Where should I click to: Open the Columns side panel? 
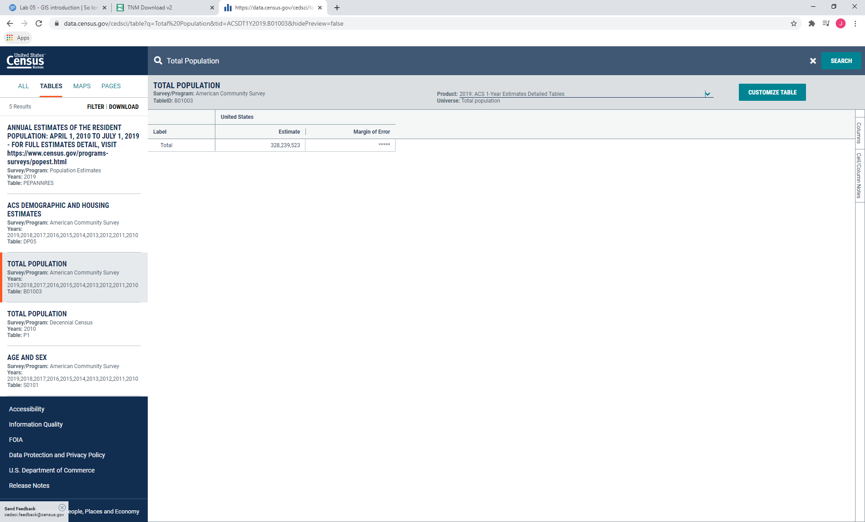pos(859,132)
